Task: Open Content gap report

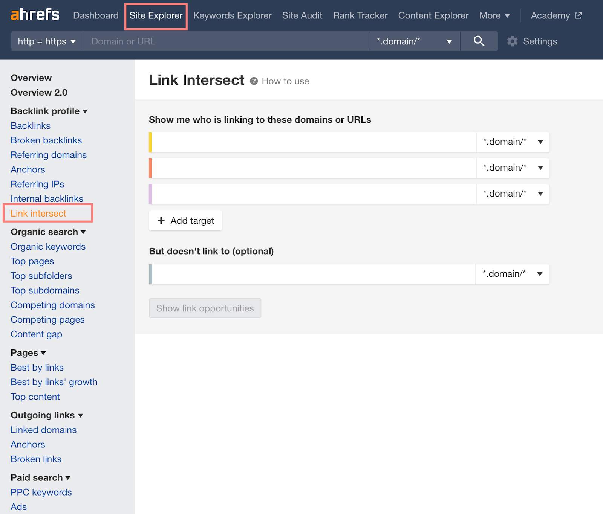Action: pos(37,335)
